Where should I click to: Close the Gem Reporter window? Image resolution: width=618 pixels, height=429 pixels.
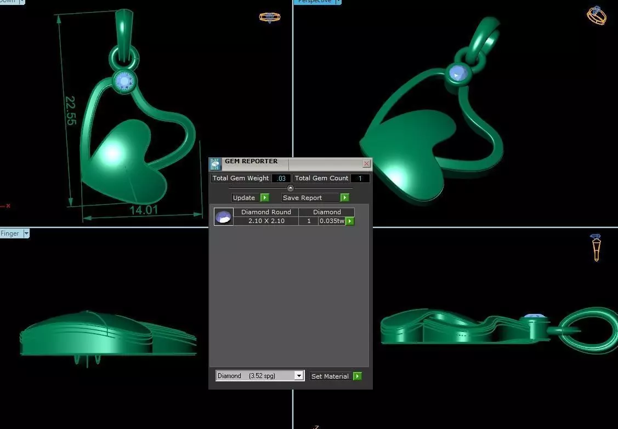(366, 163)
